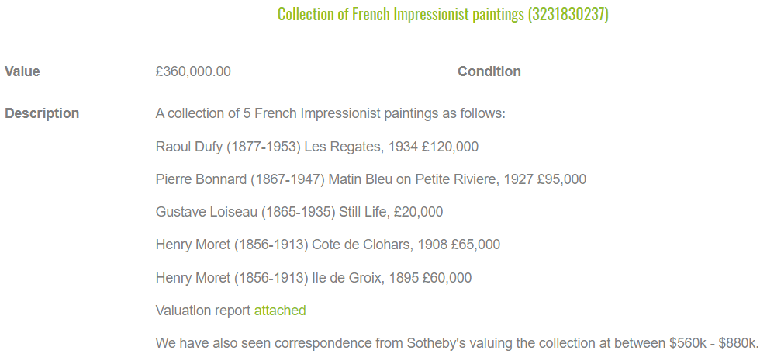Click the £360,000.00 total value
767x354 pixels.
193,71
